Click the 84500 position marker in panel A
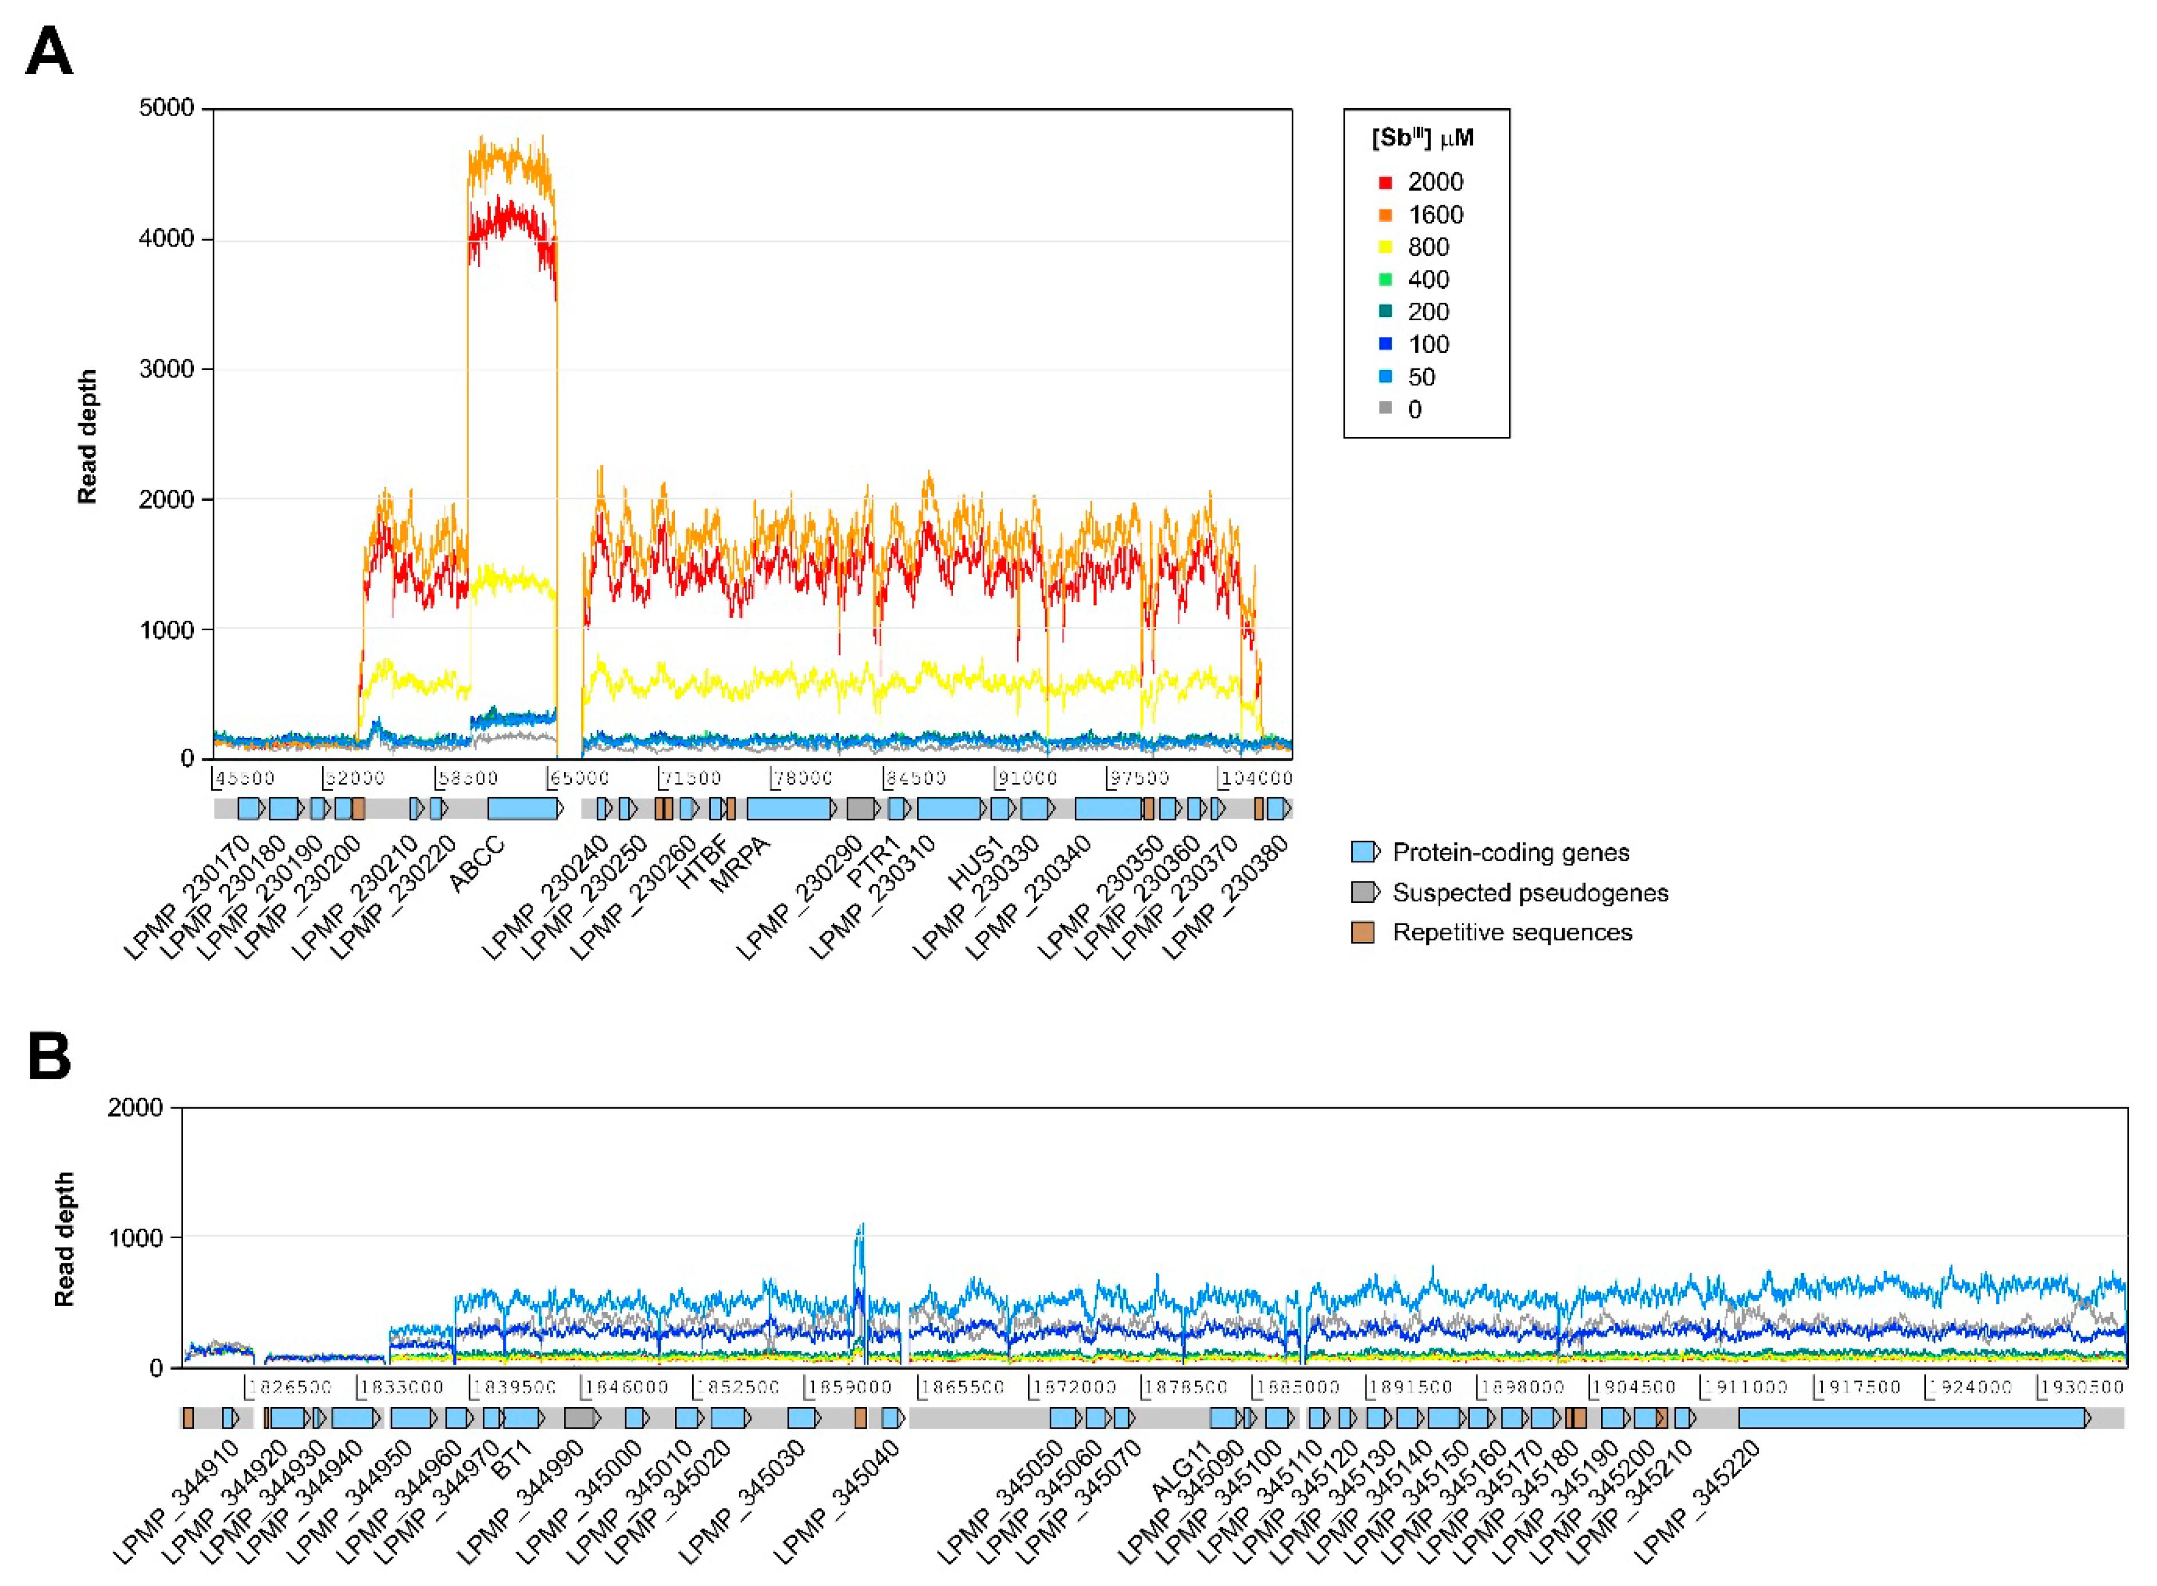Image resolution: width=2157 pixels, height=1586 pixels. (x=915, y=778)
